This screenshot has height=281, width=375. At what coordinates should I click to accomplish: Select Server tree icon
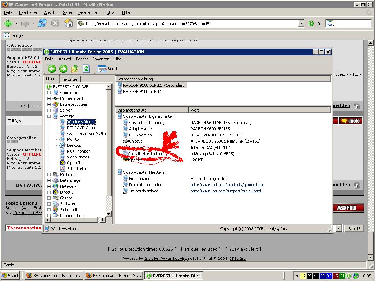point(56,110)
